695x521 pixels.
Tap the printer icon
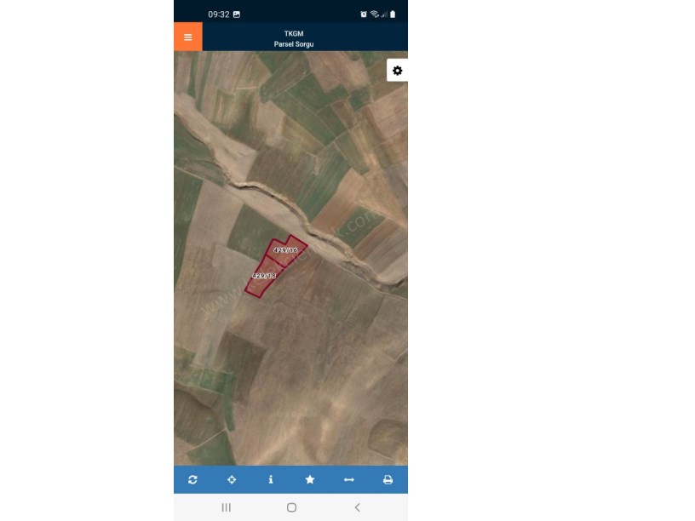click(388, 480)
